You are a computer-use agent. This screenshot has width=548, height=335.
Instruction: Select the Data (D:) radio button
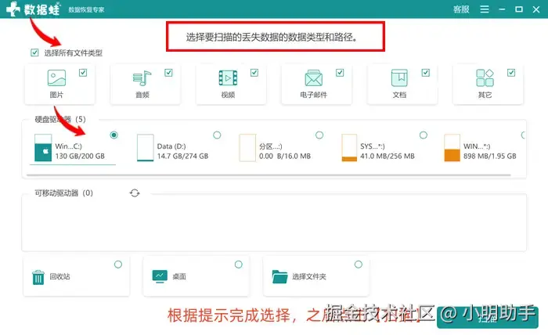click(217, 135)
